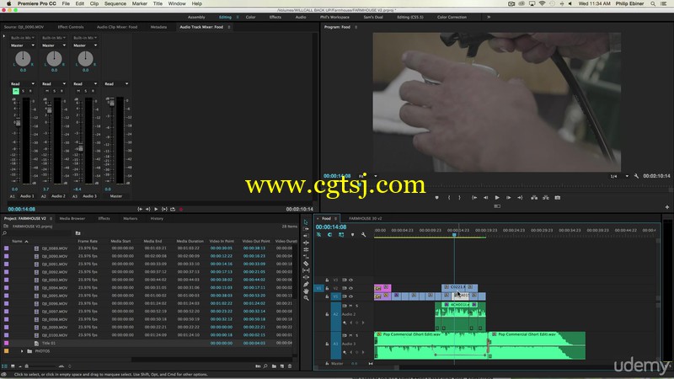Toggle V2 track output eye
The height and width of the screenshot is (379, 674).
click(350, 288)
